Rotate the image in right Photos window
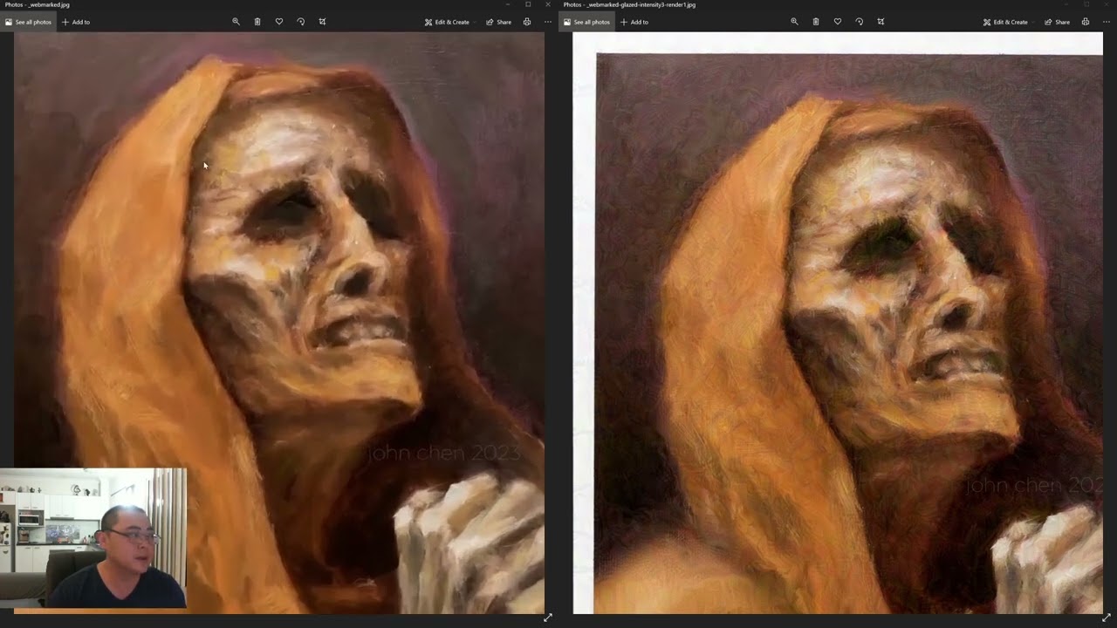Viewport: 1117px width, 628px height. coord(860,22)
